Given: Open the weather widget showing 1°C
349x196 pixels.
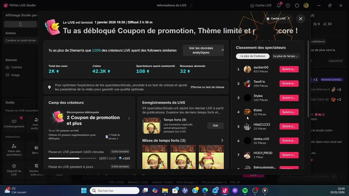Looking at the screenshot, I should point(15,191).
